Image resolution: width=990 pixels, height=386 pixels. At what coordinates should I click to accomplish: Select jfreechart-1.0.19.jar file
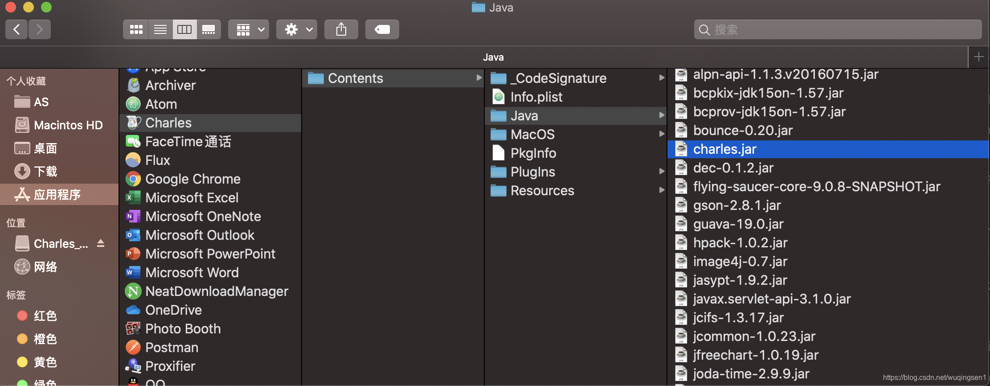(828, 355)
